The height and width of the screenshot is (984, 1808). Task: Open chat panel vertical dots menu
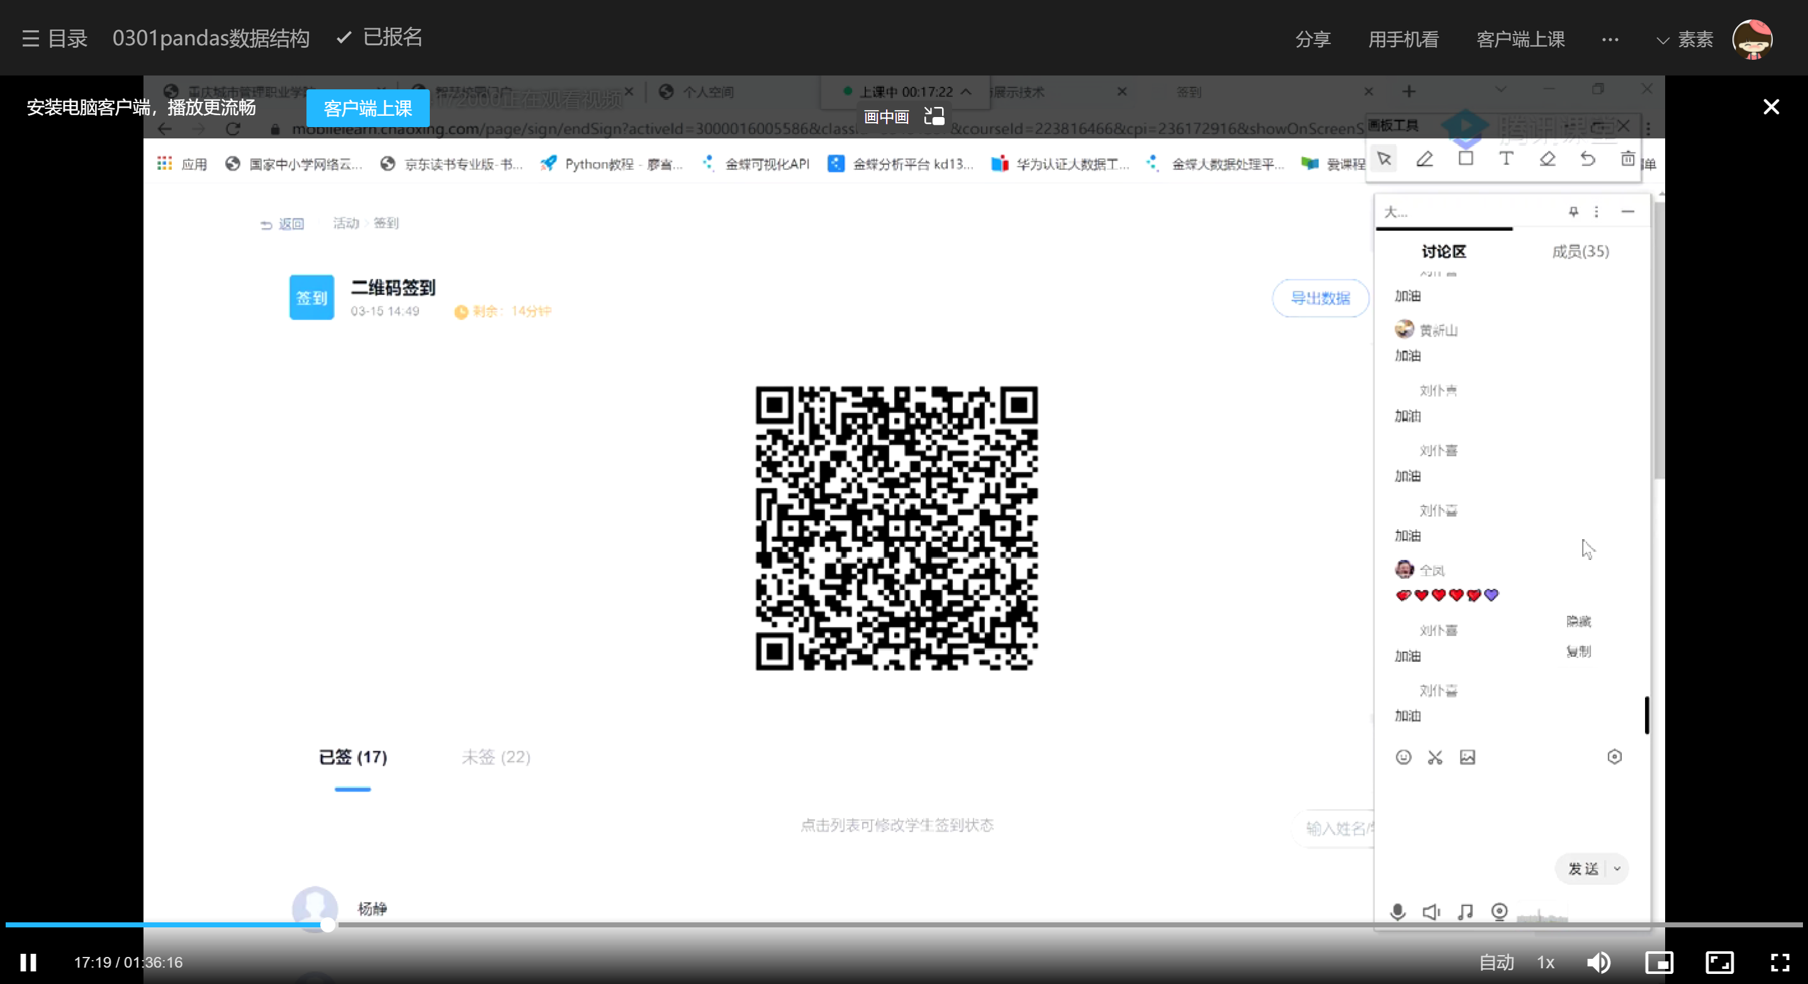pos(1596,212)
